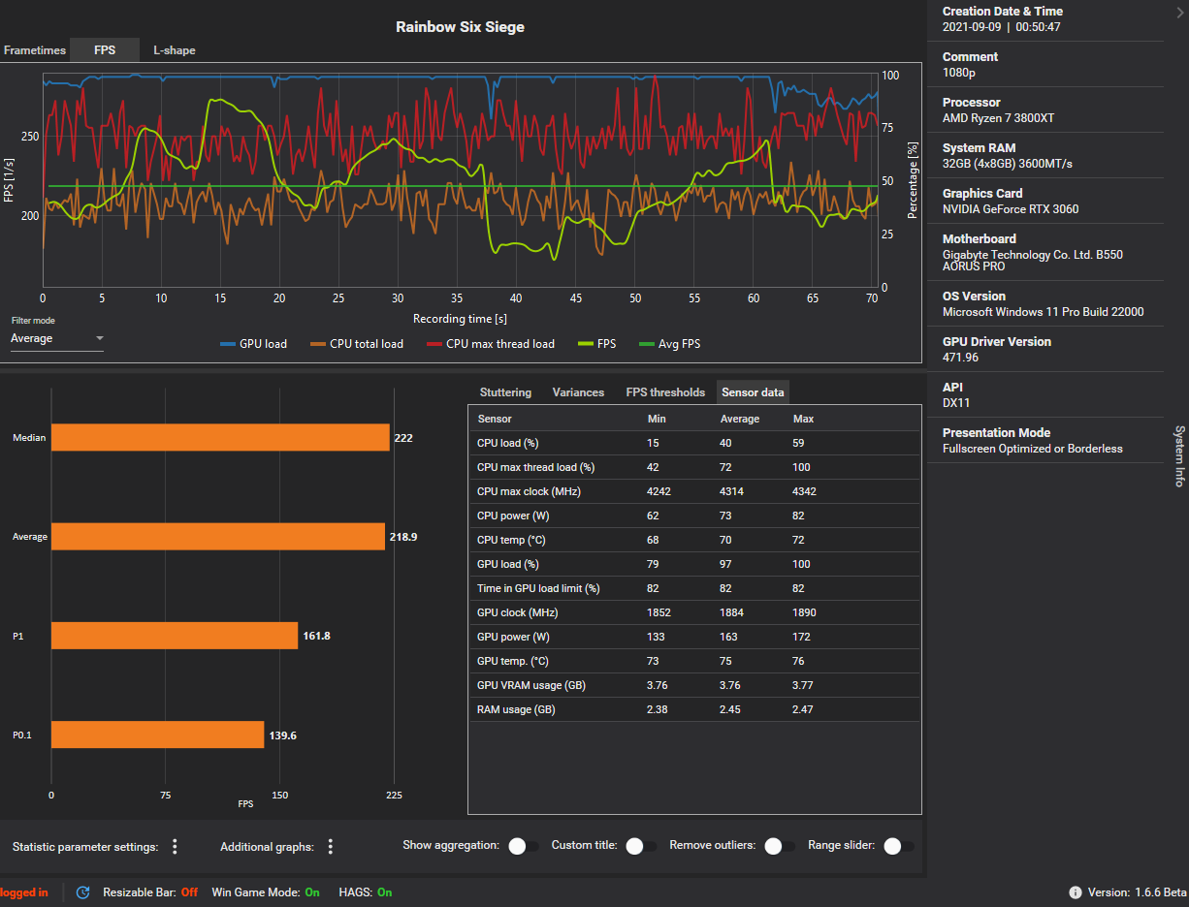The width and height of the screenshot is (1189, 907).
Task: Click the P0.1 orange bar
Action: click(x=157, y=735)
